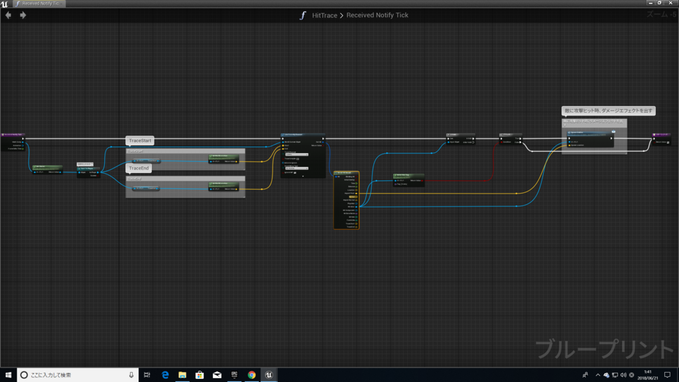Open HitTrace in the breadcrumb
The height and width of the screenshot is (382, 679).
point(324,15)
